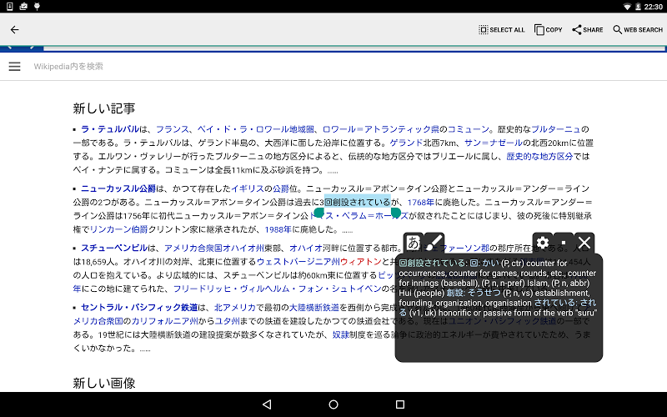Tap the battery icon in the status bar
The width and height of the screenshot is (667, 417).
click(x=638, y=7)
